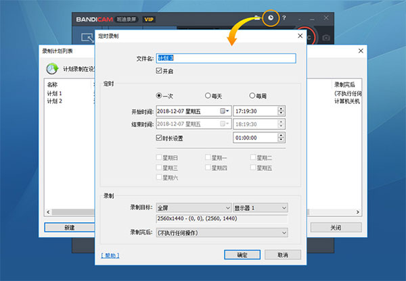The image size is (406, 281).
Task: Click the 确定 button
Action: tap(242, 255)
